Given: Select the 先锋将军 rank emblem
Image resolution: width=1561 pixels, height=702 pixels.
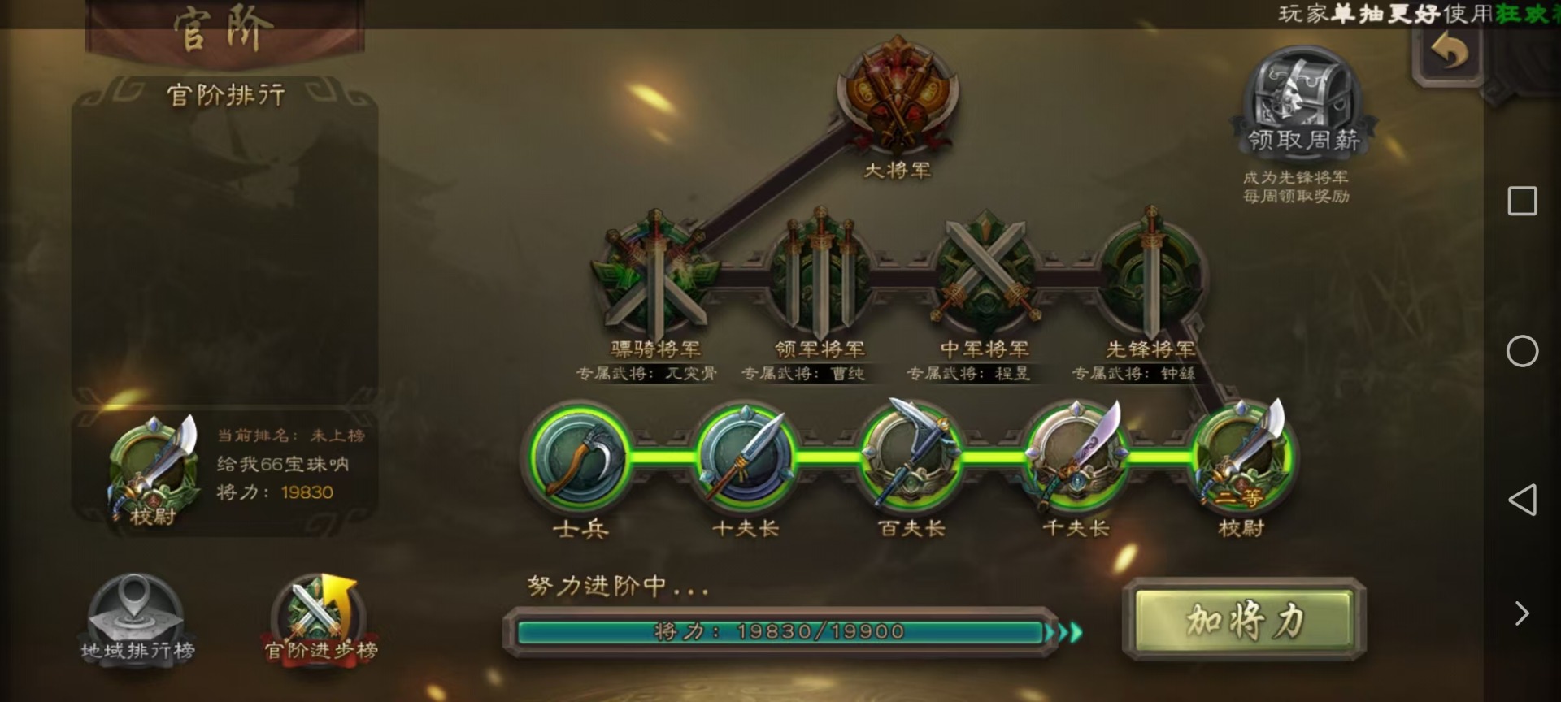Looking at the screenshot, I should coord(1150,273).
